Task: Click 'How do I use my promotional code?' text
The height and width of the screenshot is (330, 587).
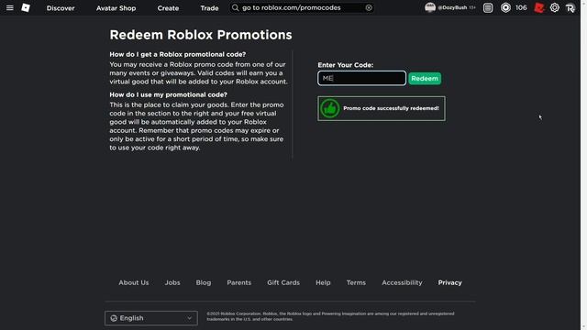Action: [168, 94]
